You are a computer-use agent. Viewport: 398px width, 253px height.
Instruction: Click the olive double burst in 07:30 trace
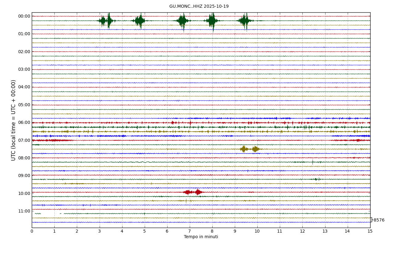coord(249,149)
